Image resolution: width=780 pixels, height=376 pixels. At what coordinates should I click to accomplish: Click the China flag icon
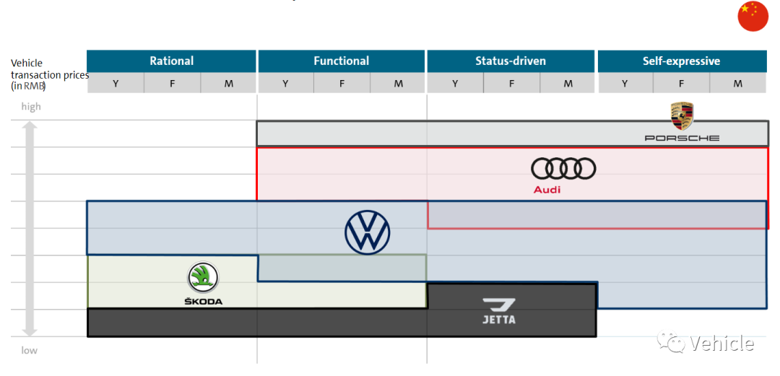point(753,17)
